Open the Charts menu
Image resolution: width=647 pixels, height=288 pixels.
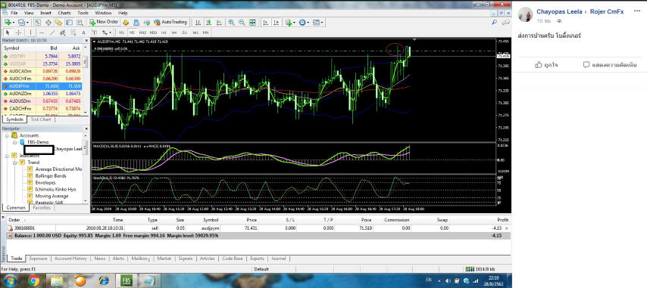(x=64, y=13)
